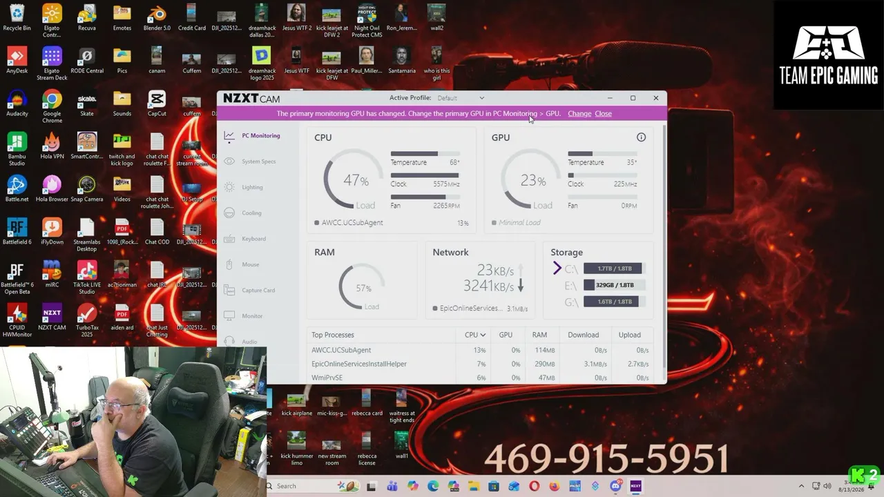Select the Audacity desktop icon
Screen dimensions: 884x497
pyautogui.click(x=17, y=104)
